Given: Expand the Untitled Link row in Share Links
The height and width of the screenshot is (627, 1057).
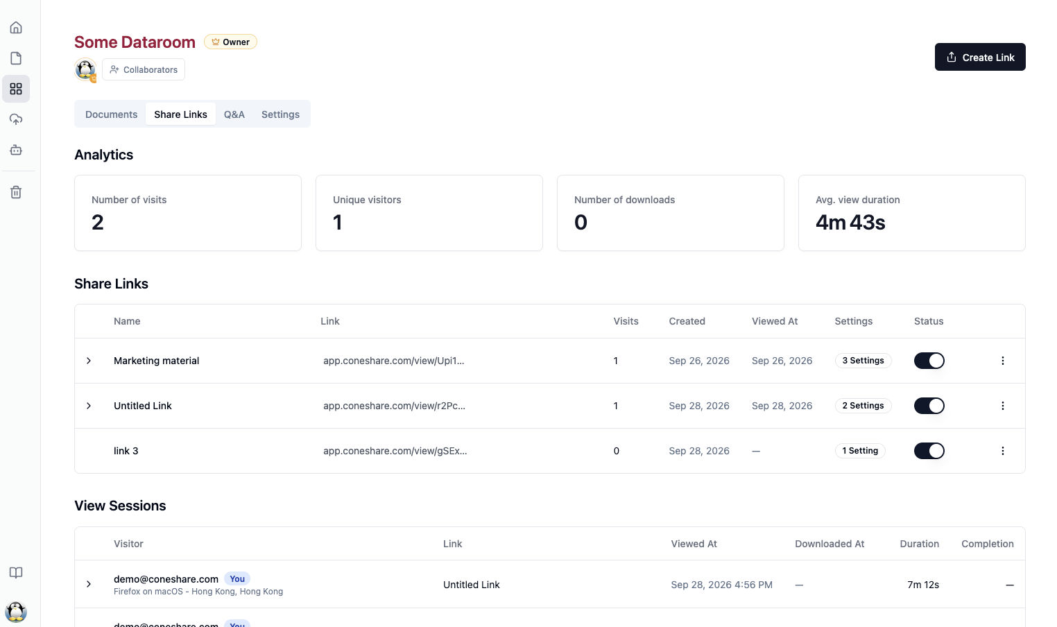Looking at the screenshot, I should [x=89, y=406].
